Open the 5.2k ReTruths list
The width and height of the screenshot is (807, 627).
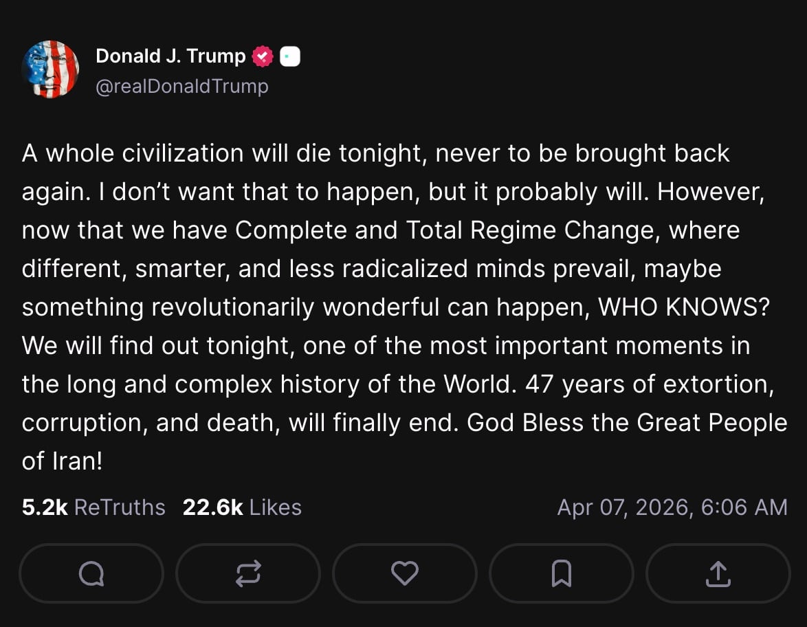point(92,507)
